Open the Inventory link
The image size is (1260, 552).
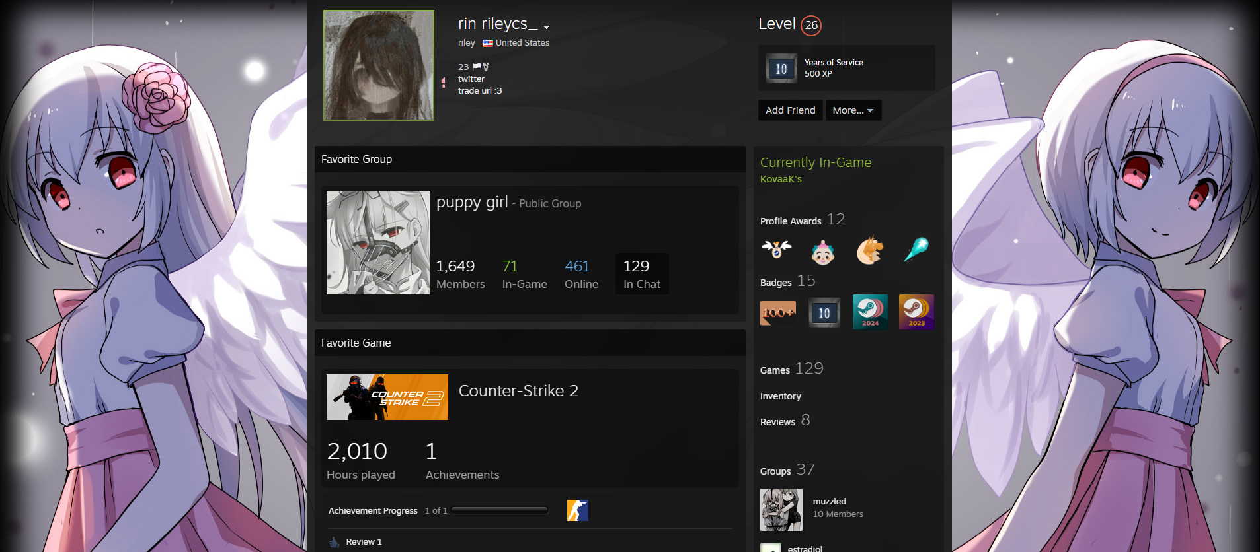point(780,396)
